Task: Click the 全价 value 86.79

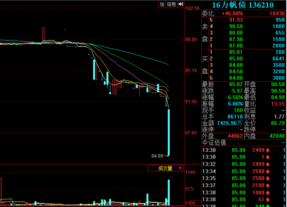Action: [278, 123]
